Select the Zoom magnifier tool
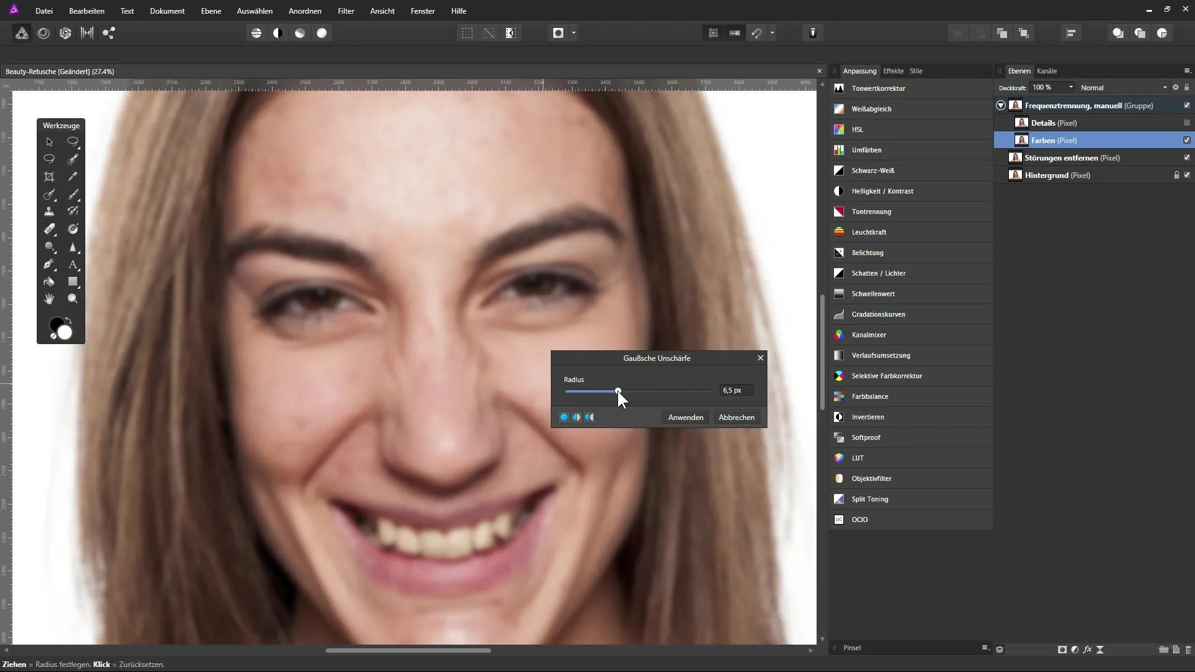The height and width of the screenshot is (672, 1195). [73, 299]
